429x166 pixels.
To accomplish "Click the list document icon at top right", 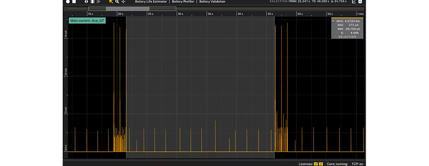I will (360, 2).
